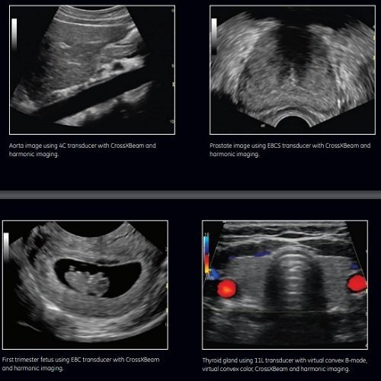Click the blue Doppler spot beside left red vessel

click(213, 274)
